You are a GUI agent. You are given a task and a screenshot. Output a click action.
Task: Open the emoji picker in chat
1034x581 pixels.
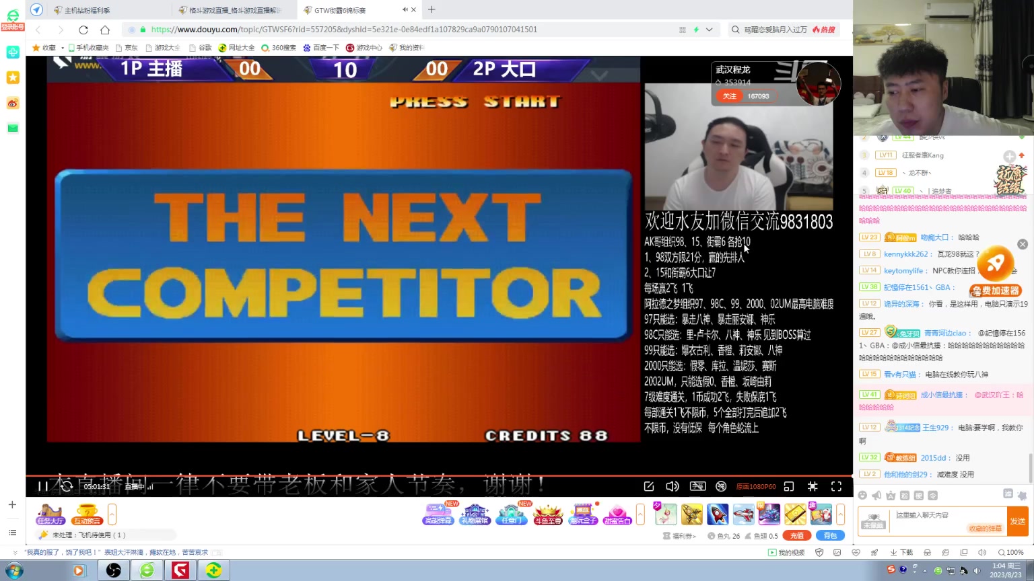coord(862,496)
